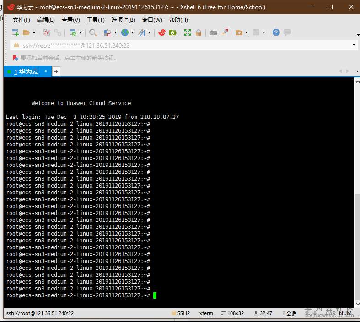The height and width of the screenshot is (322, 360).
Task: Expand the address bar history dropdown
Action: (x=354, y=45)
